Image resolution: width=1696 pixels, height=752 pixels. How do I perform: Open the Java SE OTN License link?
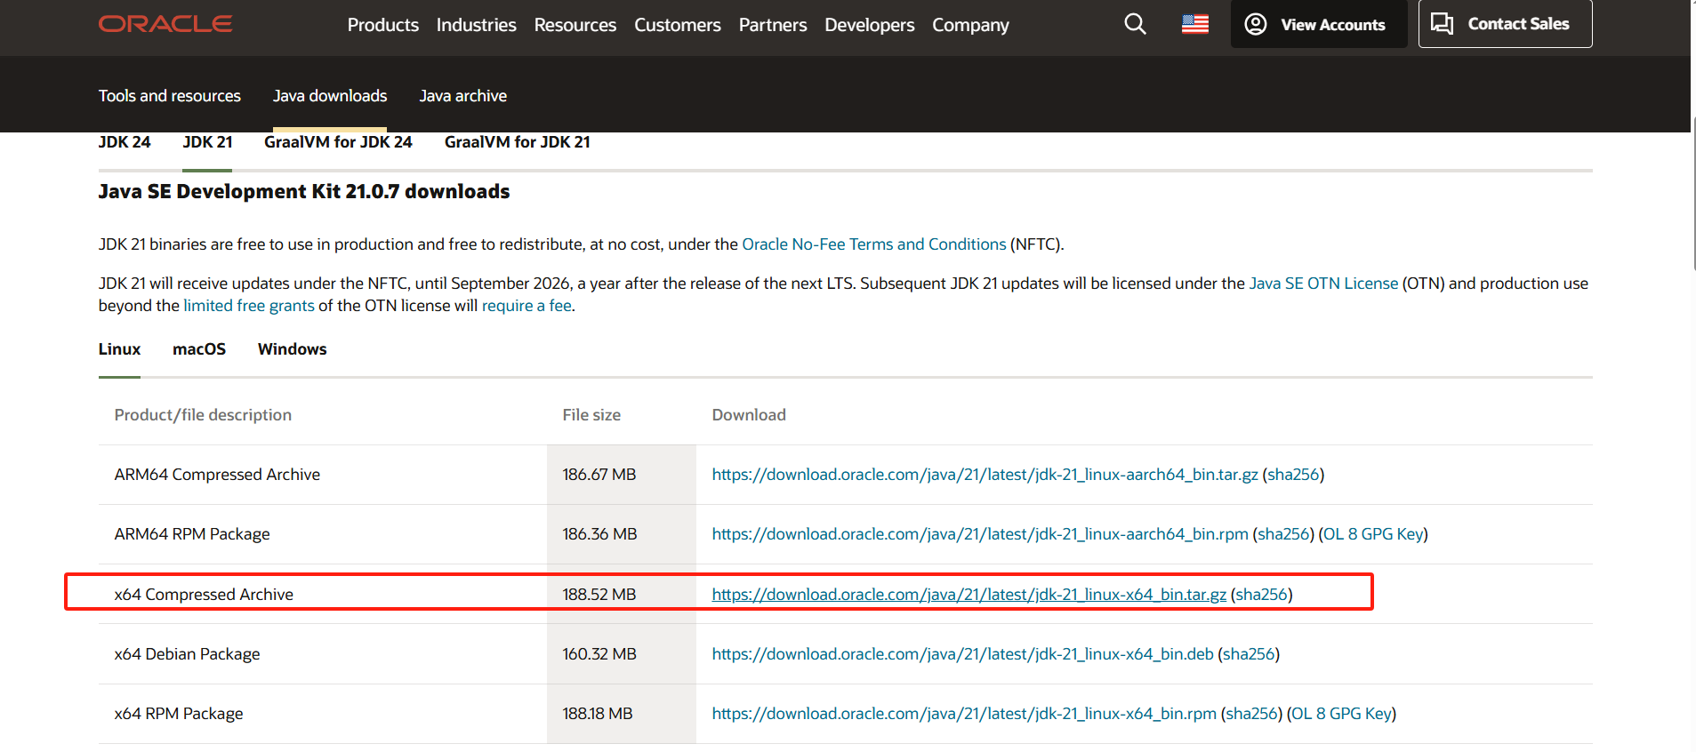tap(1323, 284)
